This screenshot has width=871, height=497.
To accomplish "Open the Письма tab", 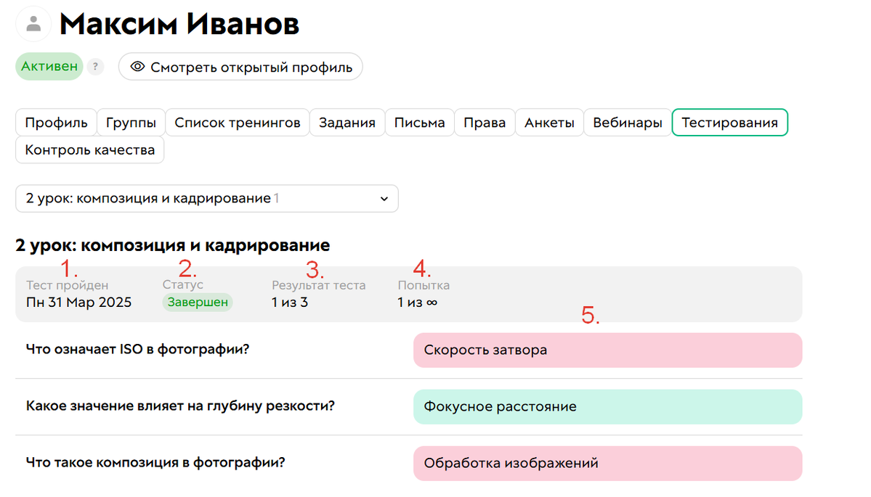I will tap(419, 122).
